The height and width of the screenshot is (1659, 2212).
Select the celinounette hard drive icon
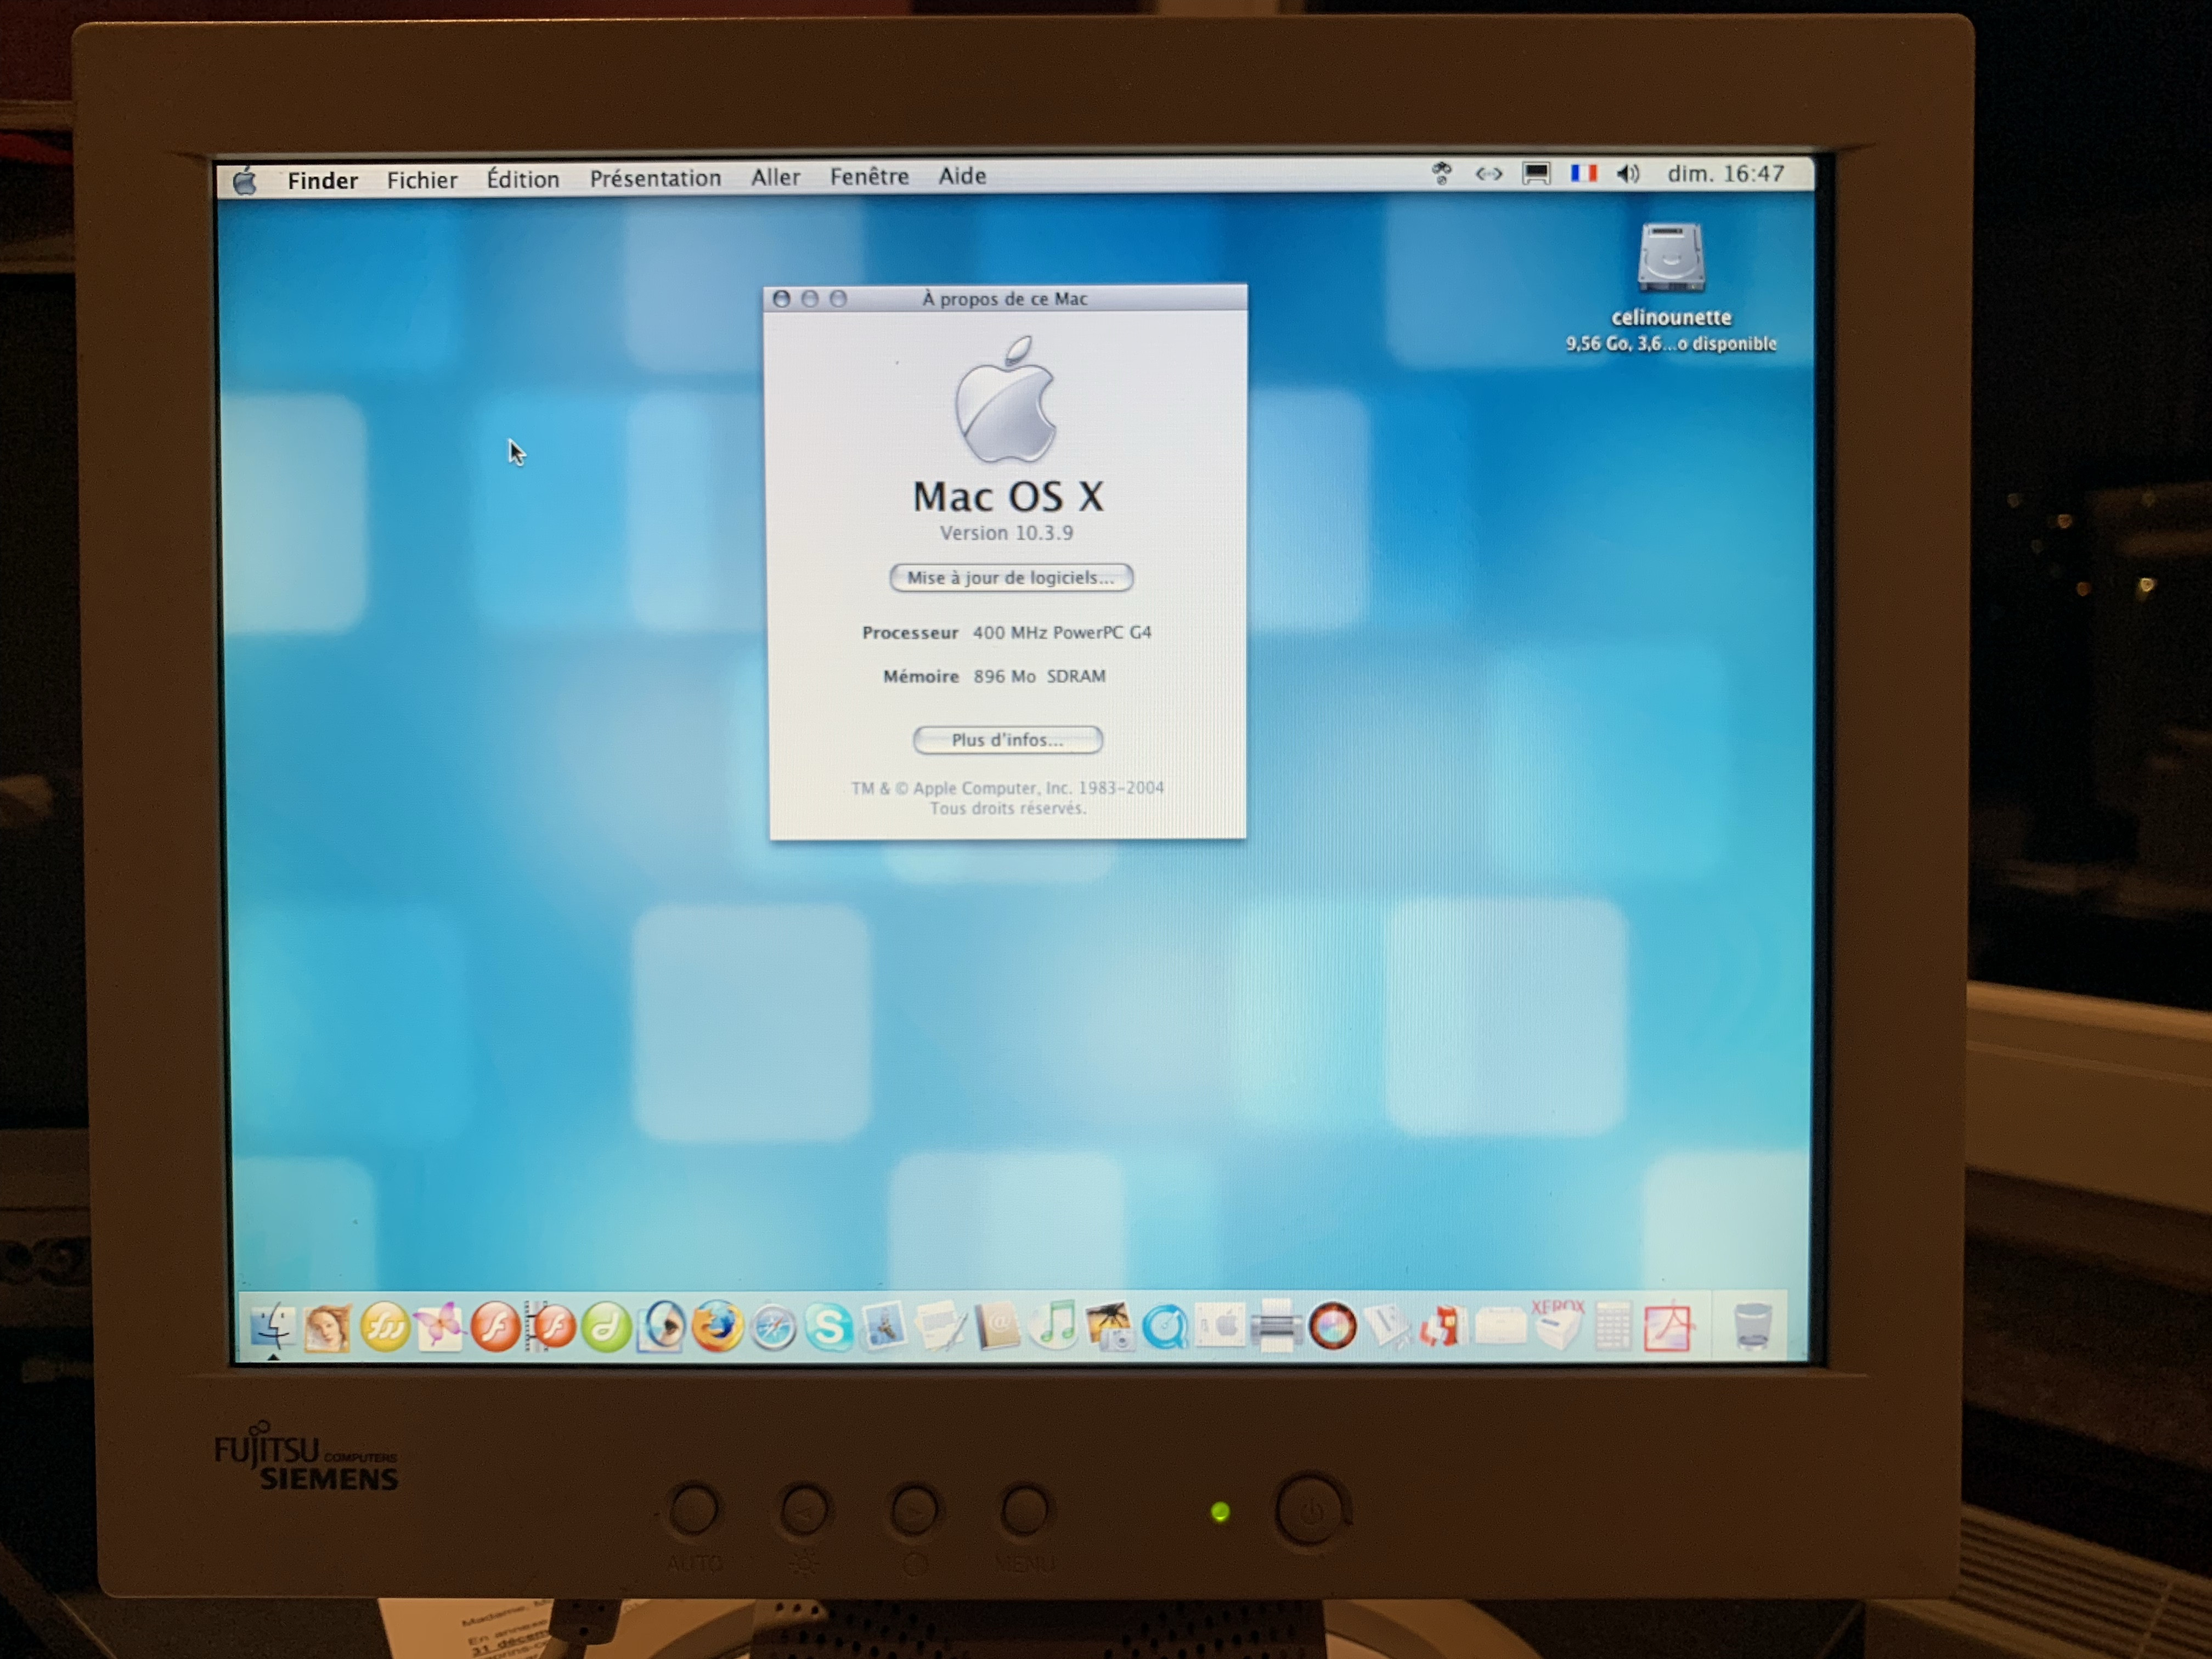click(x=1670, y=258)
